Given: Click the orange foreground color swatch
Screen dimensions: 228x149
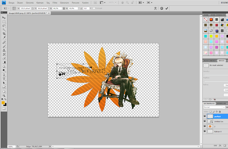Looking at the screenshot, I should tap(3, 103).
